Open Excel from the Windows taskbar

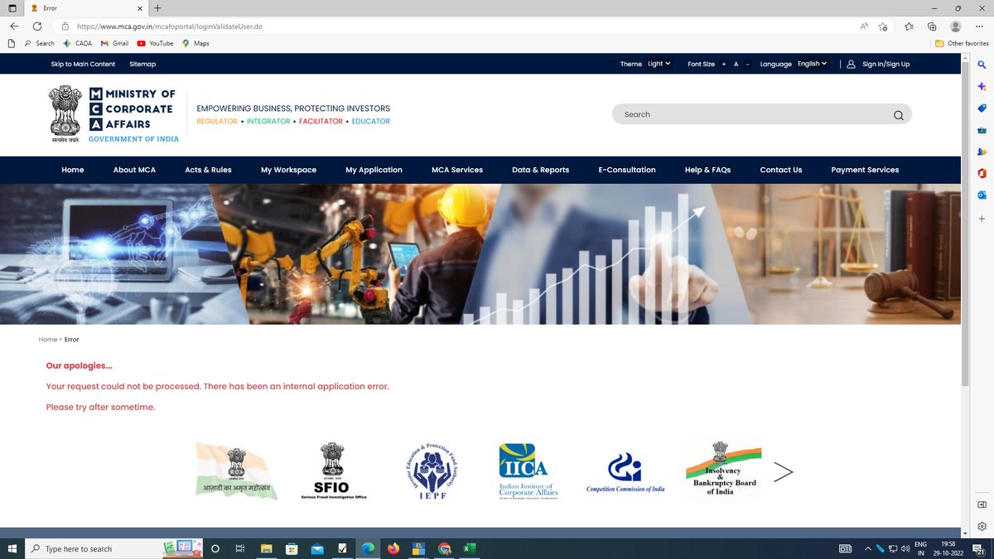pos(469,548)
